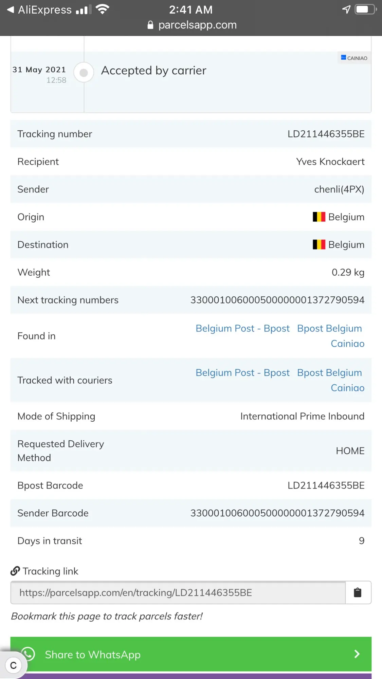Open Bpost Belgium link in Found in
Viewport: 382px width, 679px height.
329,328
